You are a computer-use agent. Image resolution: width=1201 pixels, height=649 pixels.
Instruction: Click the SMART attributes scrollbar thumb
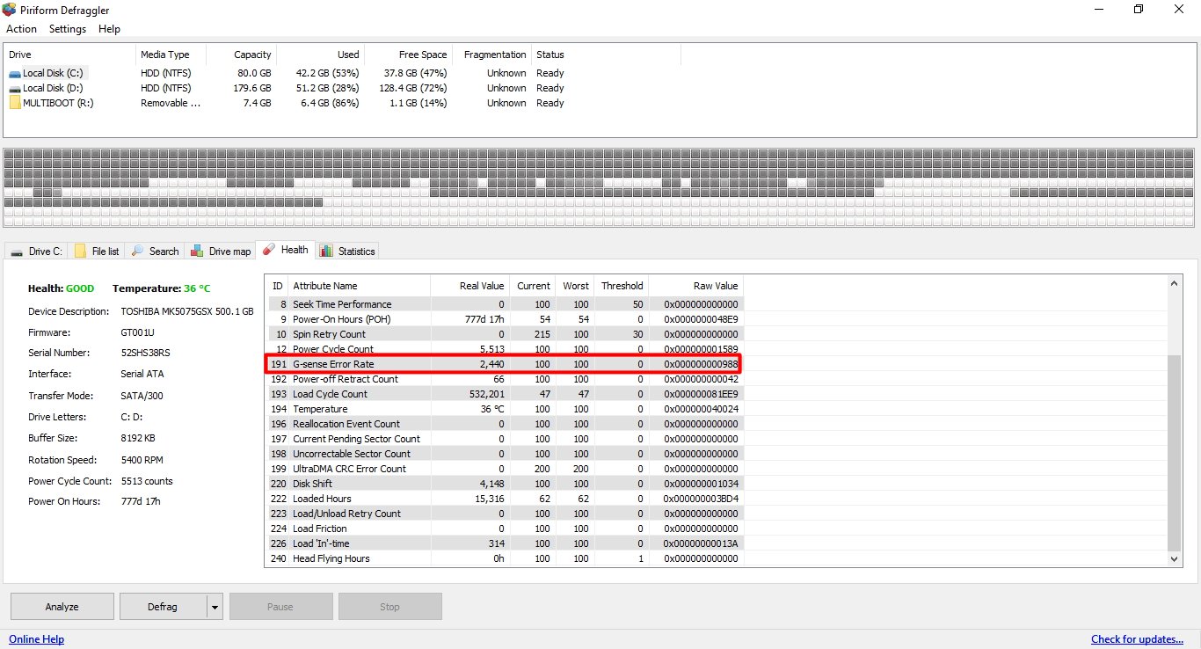pos(1174,453)
